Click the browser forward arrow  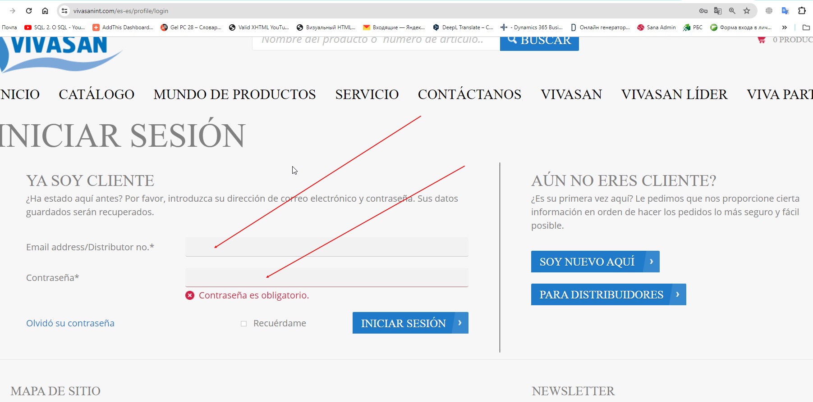pos(13,11)
